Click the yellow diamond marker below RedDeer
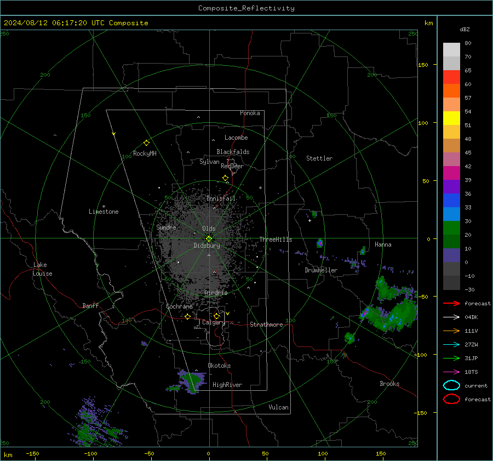 coord(225,178)
